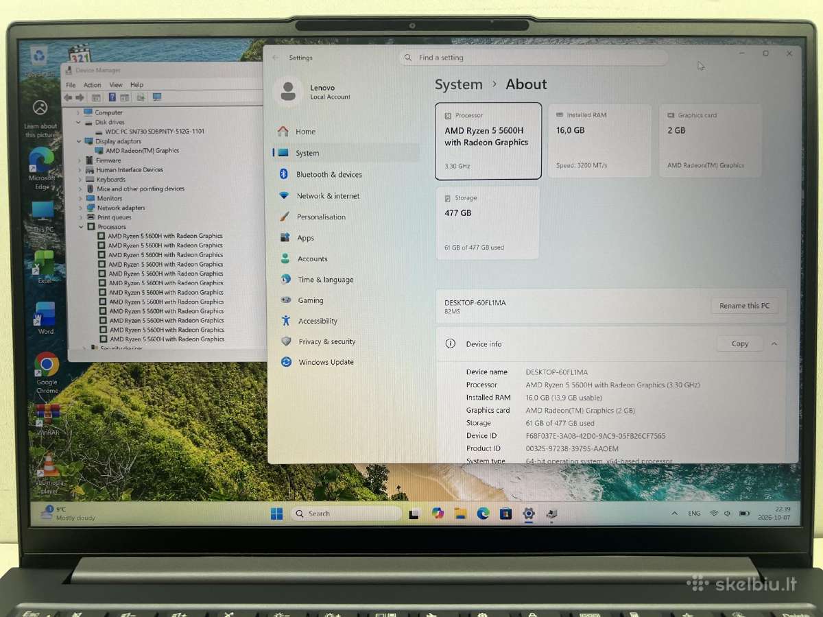Expand the Keyboards node
The height and width of the screenshot is (617, 823).
(80, 179)
